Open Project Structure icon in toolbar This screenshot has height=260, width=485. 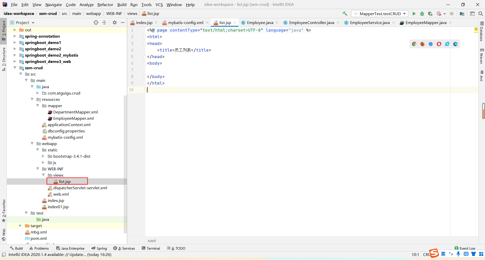[462, 14]
